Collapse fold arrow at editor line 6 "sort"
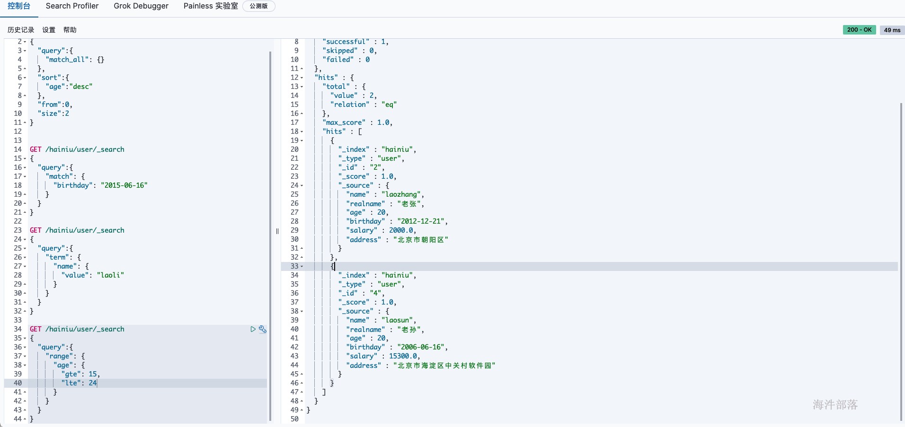The width and height of the screenshot is (905, 427). click(25, 78)
